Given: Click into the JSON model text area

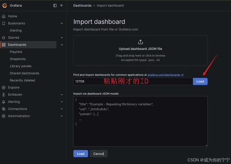Looking at the screenshot, I should [x=140, y=121].
